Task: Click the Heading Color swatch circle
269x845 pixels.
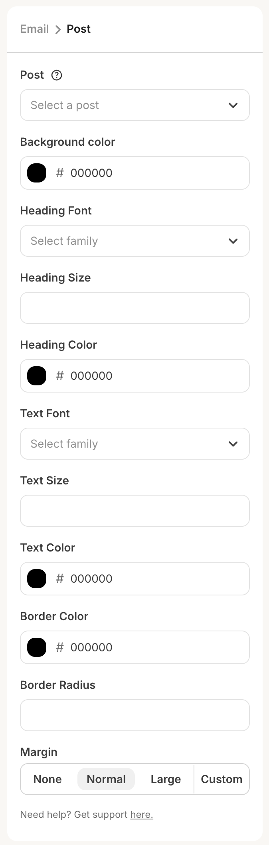Action: (36, 376)
